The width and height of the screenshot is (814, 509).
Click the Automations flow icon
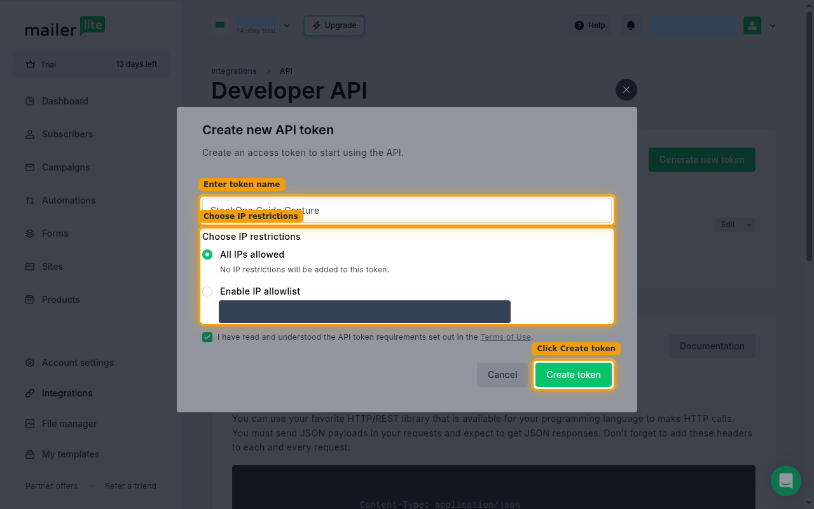(30, 200)
